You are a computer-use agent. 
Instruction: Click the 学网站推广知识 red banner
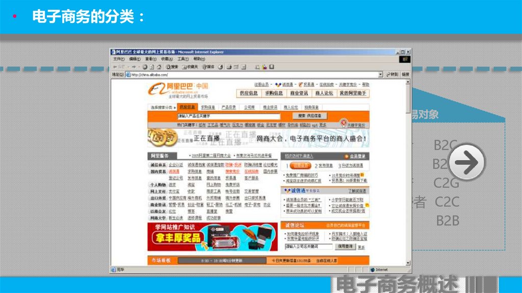[x=213, y=237]
